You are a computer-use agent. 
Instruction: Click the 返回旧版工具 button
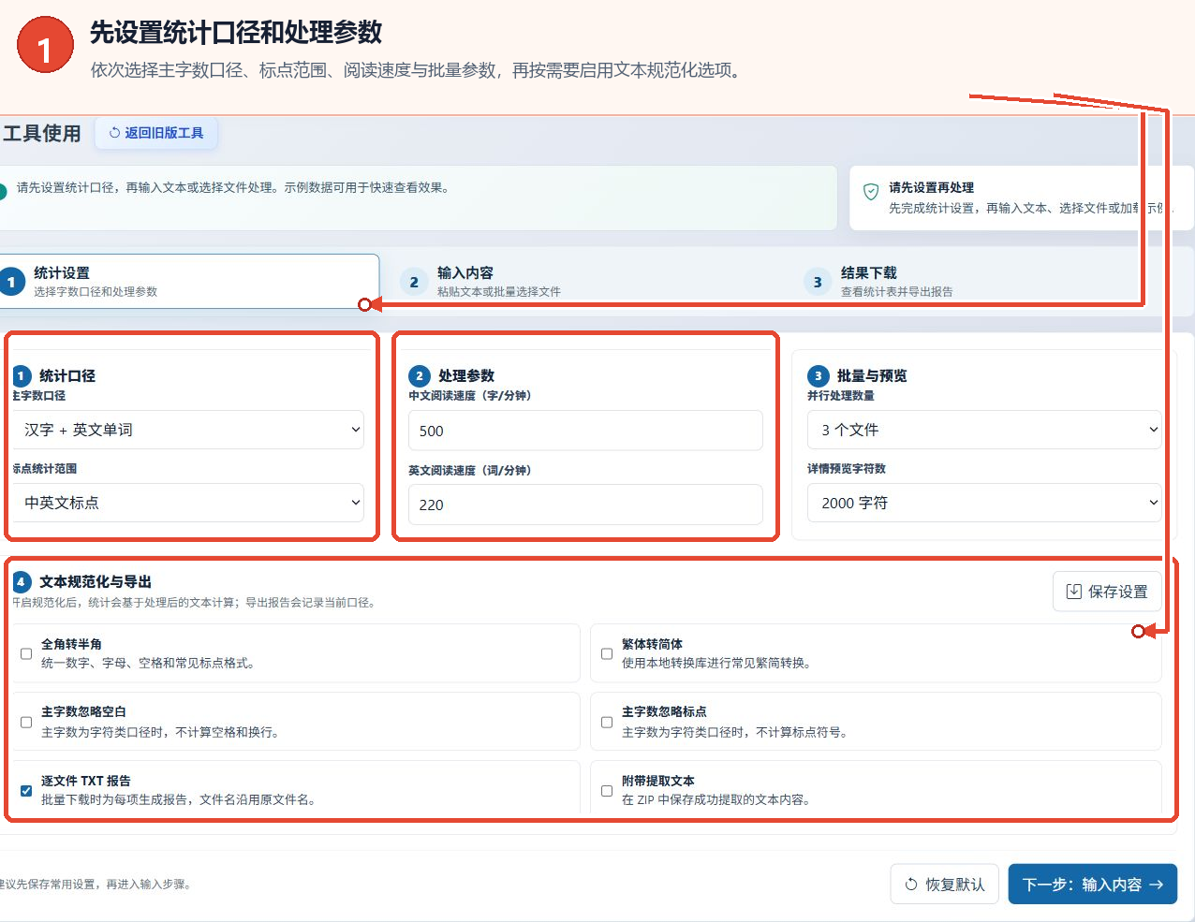(x=156, y=133)
